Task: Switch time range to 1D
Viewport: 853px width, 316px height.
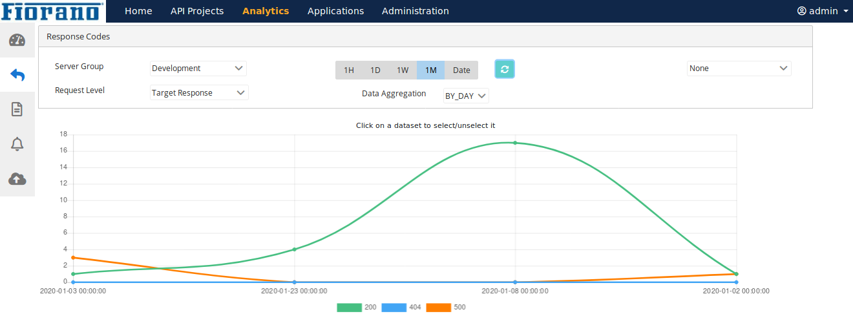Action: pos(375,70)
